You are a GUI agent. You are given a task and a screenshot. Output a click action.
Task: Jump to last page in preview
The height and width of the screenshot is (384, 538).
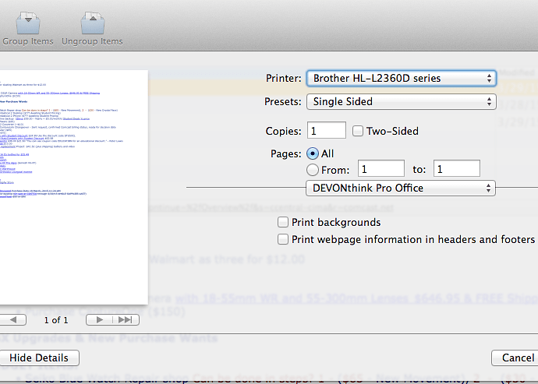pyautogui.click(x=126, y=320)
